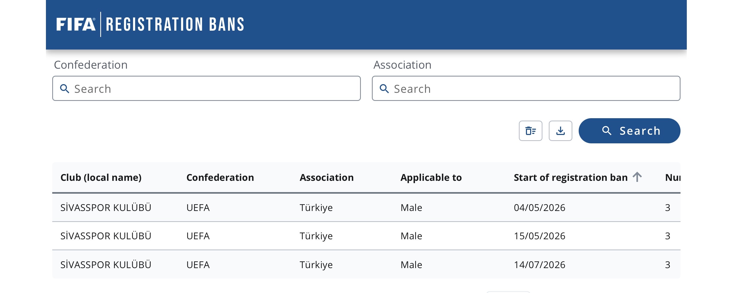Click date cell 15/05/2026
The width and height of the screenshot is (733, 293).
click(x=540, y=236)
